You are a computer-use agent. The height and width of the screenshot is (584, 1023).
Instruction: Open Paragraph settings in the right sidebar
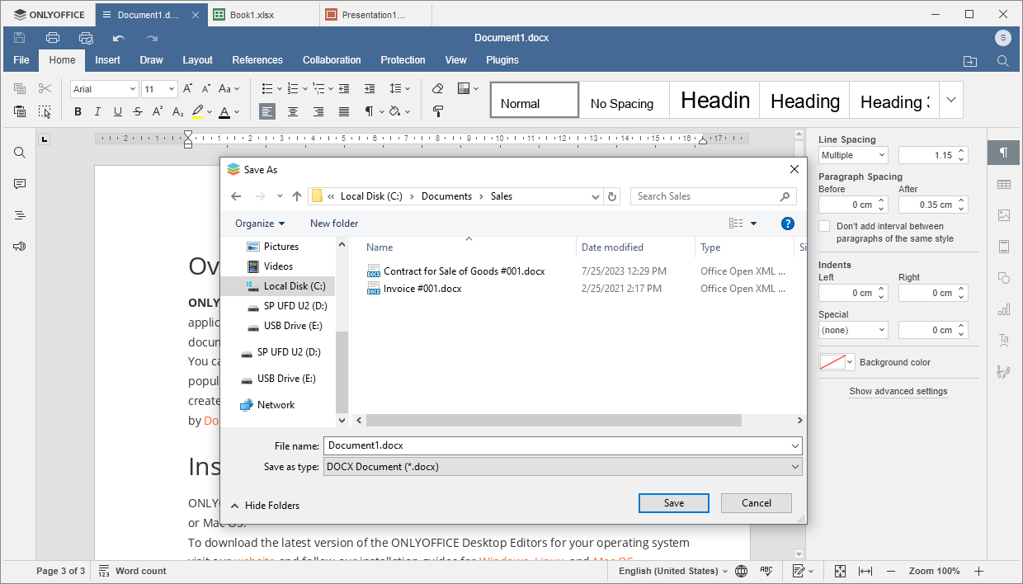click(x=1003, y=152)
